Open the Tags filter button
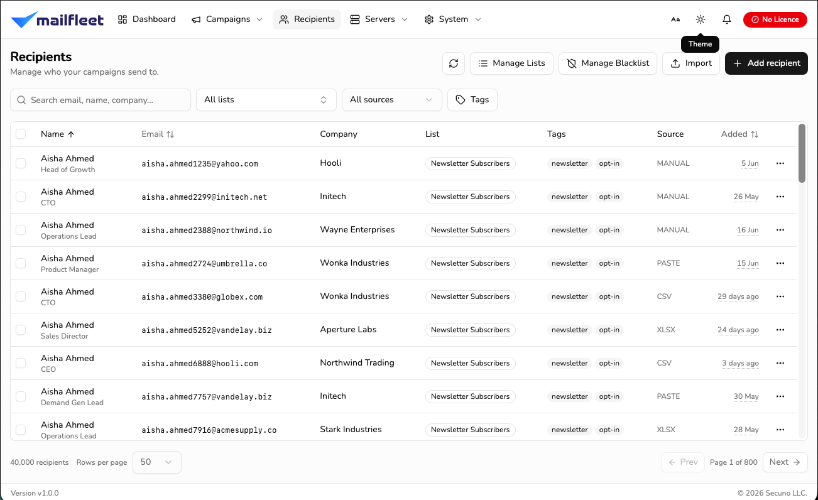This screenshot has width=818, height=500. [472, 100]
